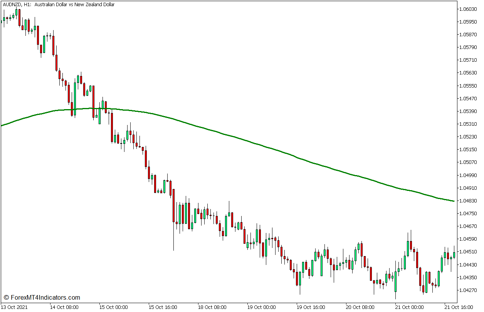Select the 15 Oct 00:00 time marker
Screen dimensions: 484x312
click(x=113, y=307)
